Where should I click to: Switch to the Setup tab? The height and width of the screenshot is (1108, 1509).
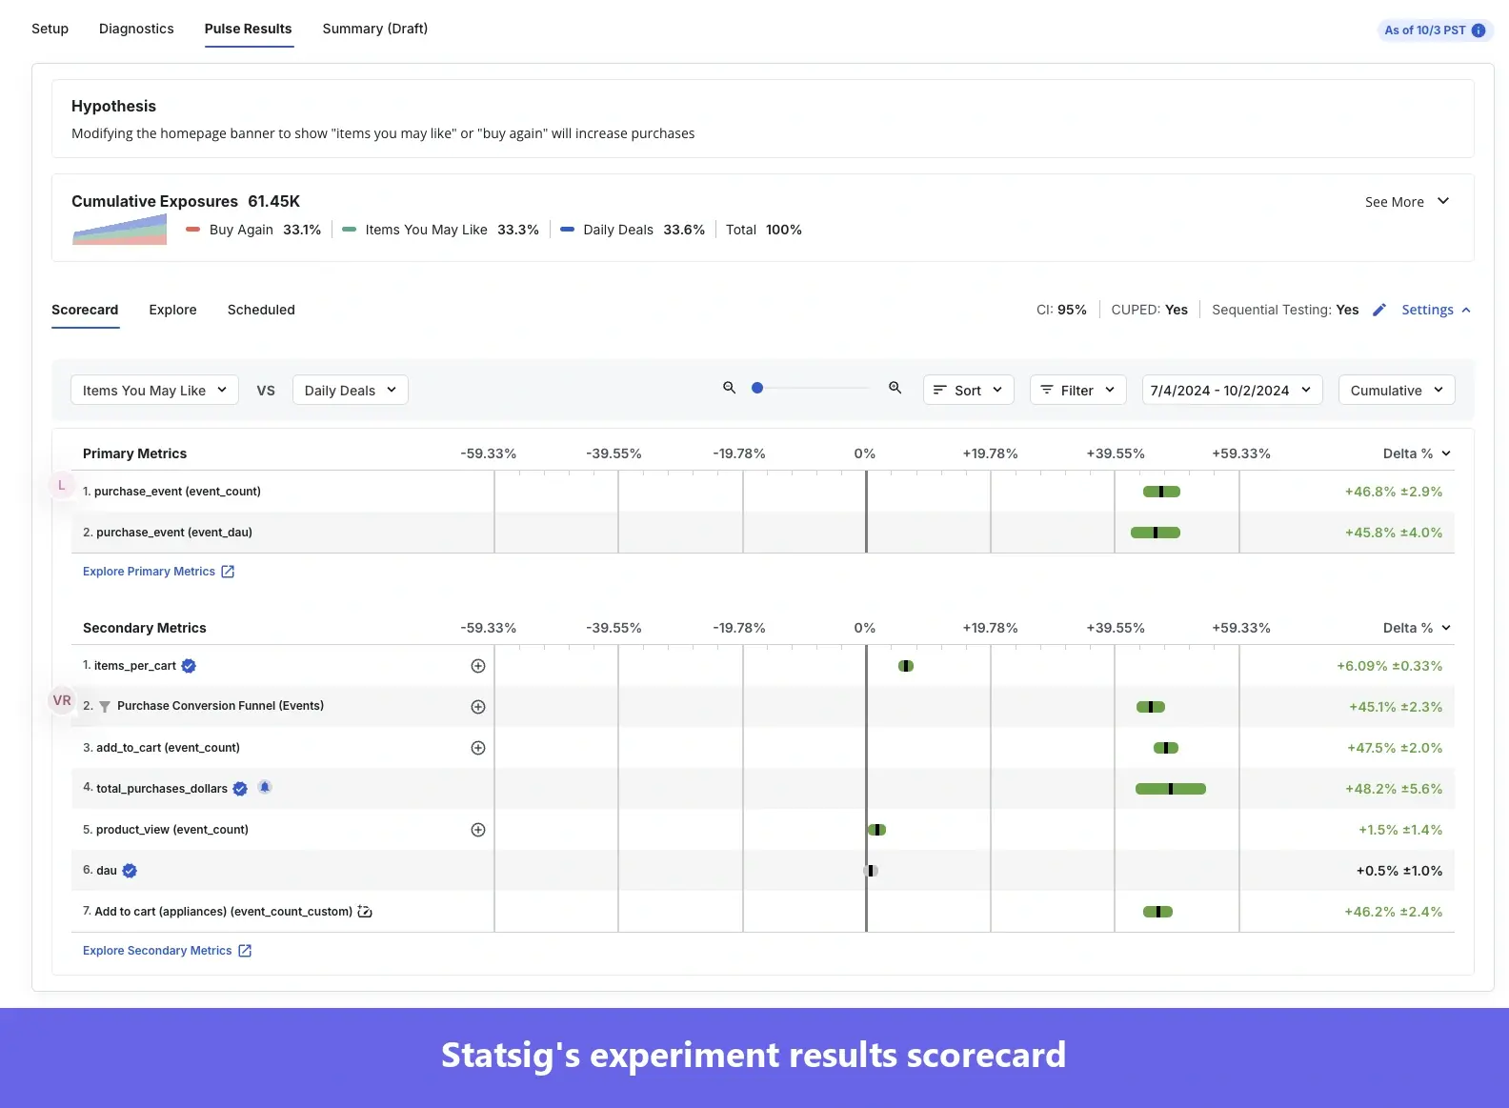coord(50,29)
